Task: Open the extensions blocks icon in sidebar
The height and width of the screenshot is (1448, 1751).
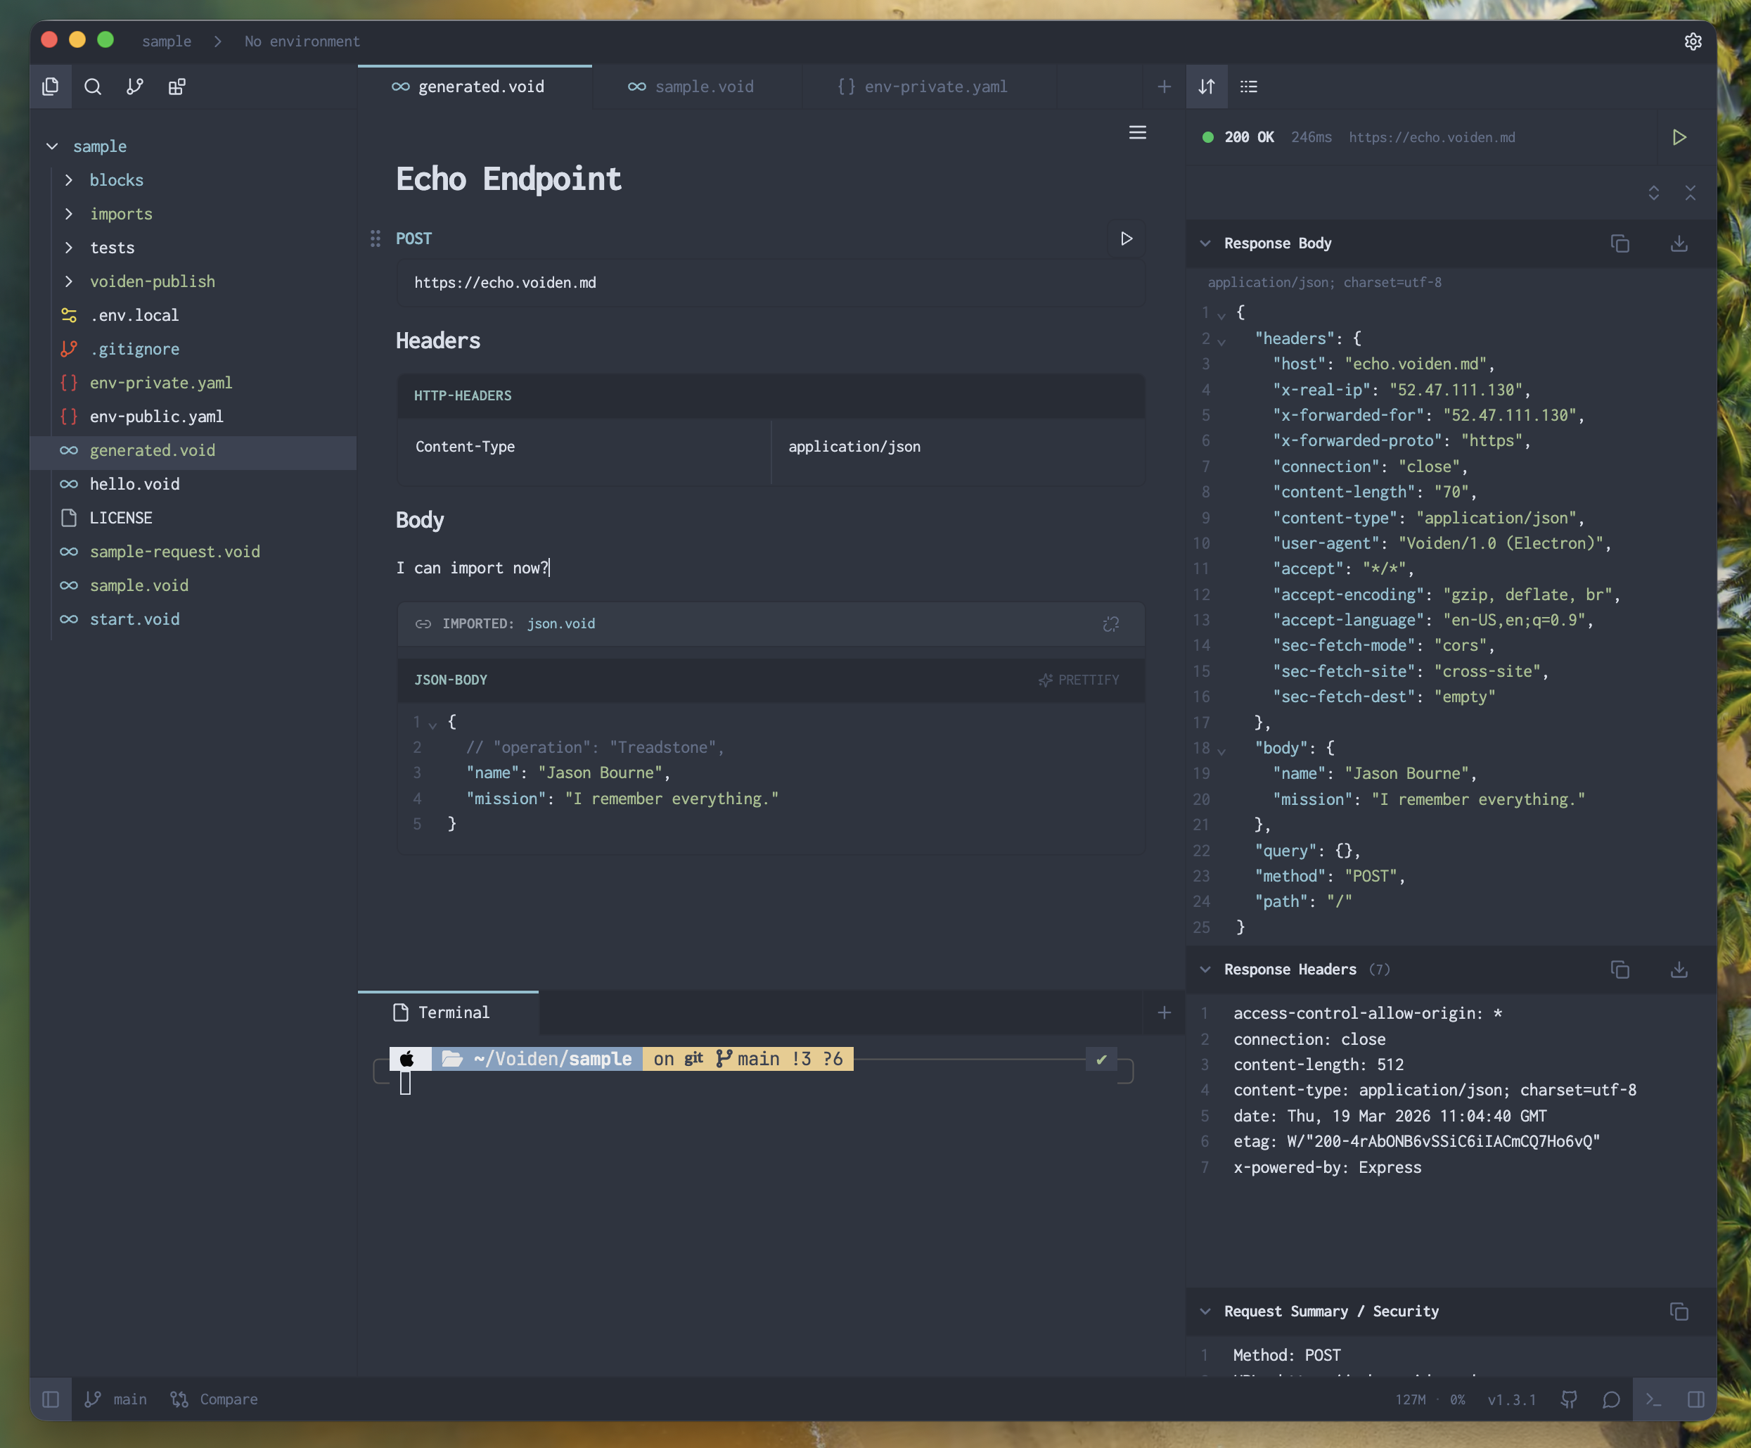Action: 177,87
